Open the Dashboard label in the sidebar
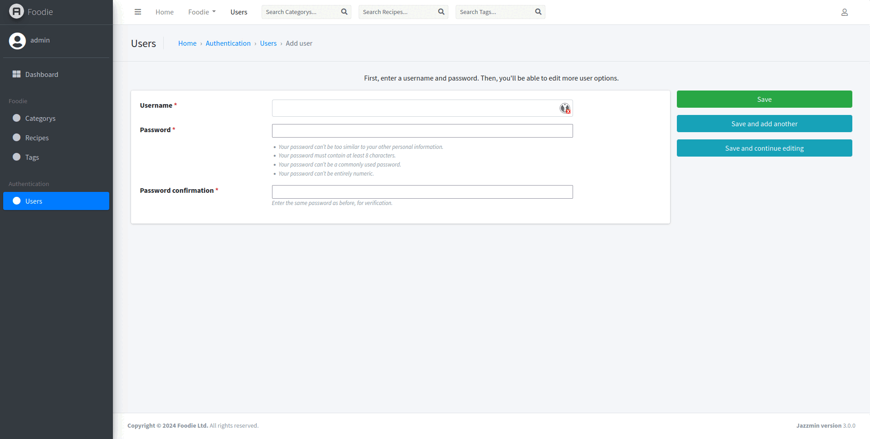Viewport: 870px width, 439px height. pyautogui.click(x=42, y=75)
